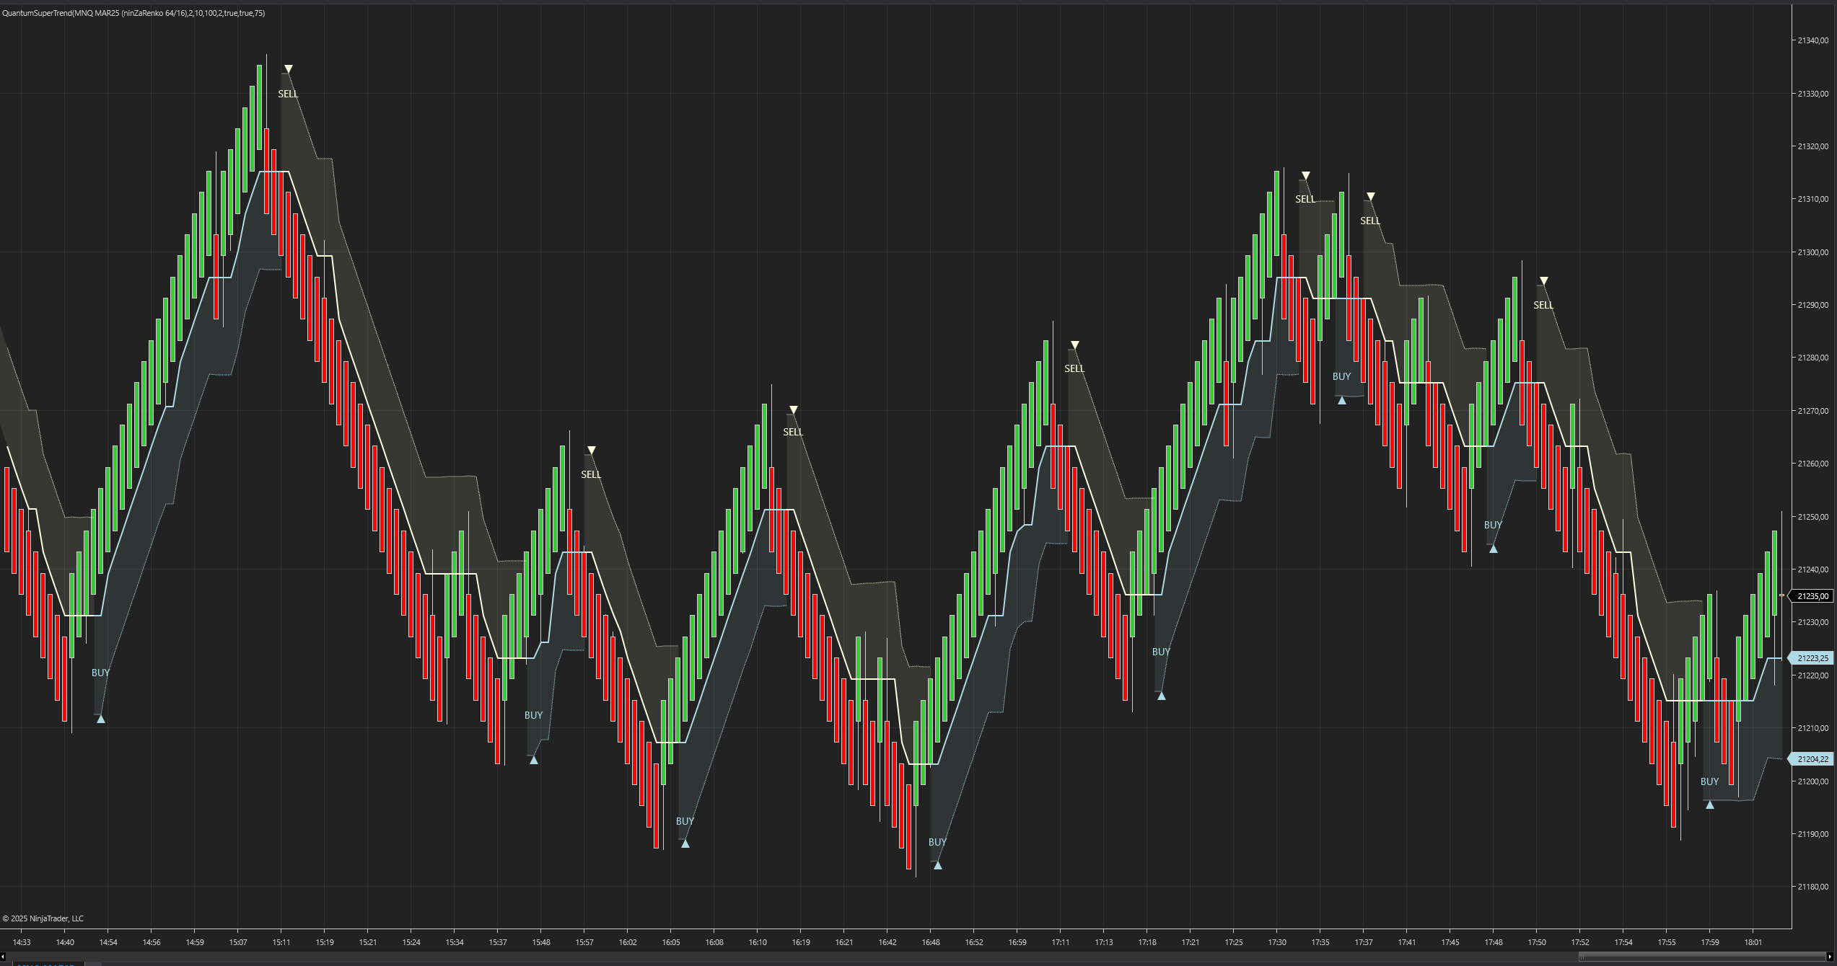
Task: Click the 17:25 time axis label
Action: [x=1234, y=942]
